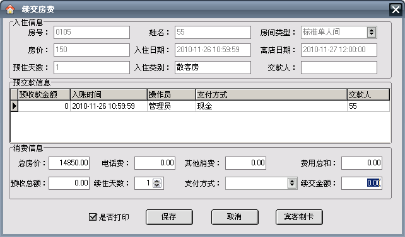Click the 宾客制卡 button
Viewport: 405px width, 237px height.
tap(299, 217)
